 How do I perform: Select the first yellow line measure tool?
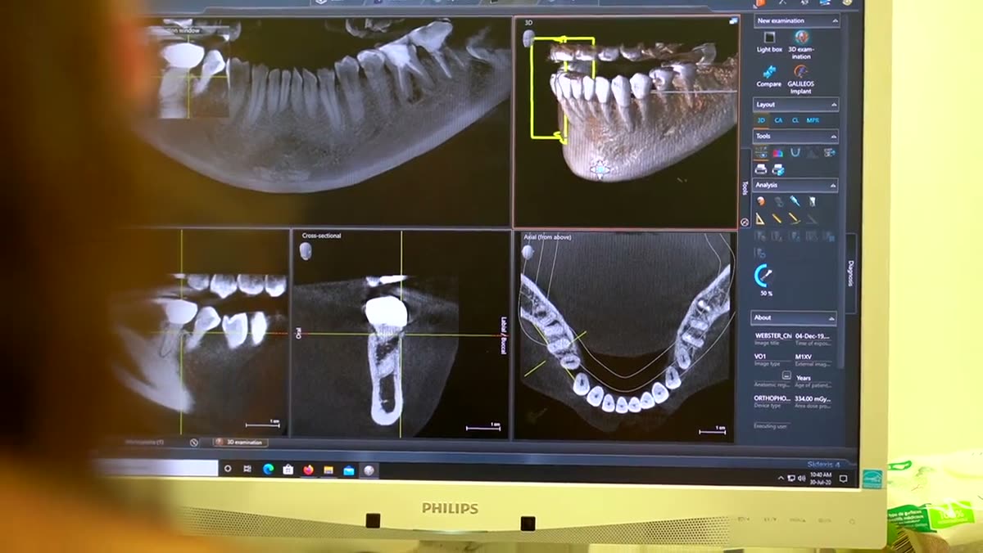[777, 218]
